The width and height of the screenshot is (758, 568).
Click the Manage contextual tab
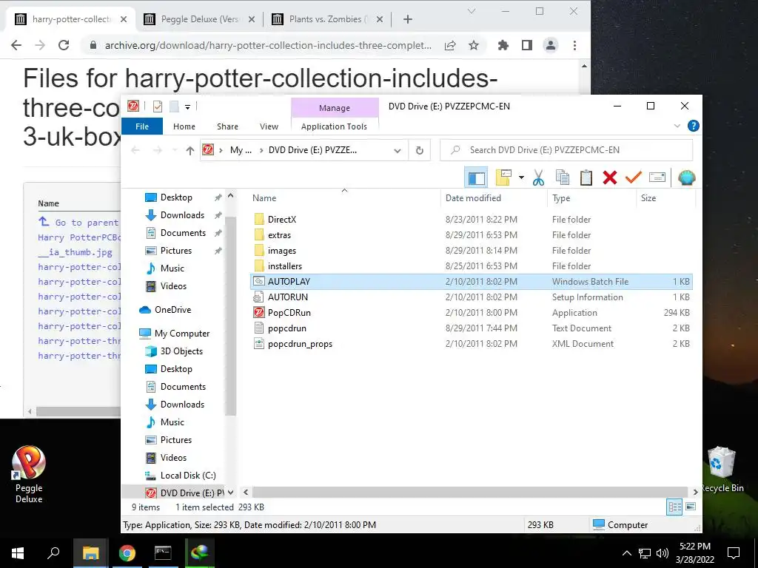[335, 108]
